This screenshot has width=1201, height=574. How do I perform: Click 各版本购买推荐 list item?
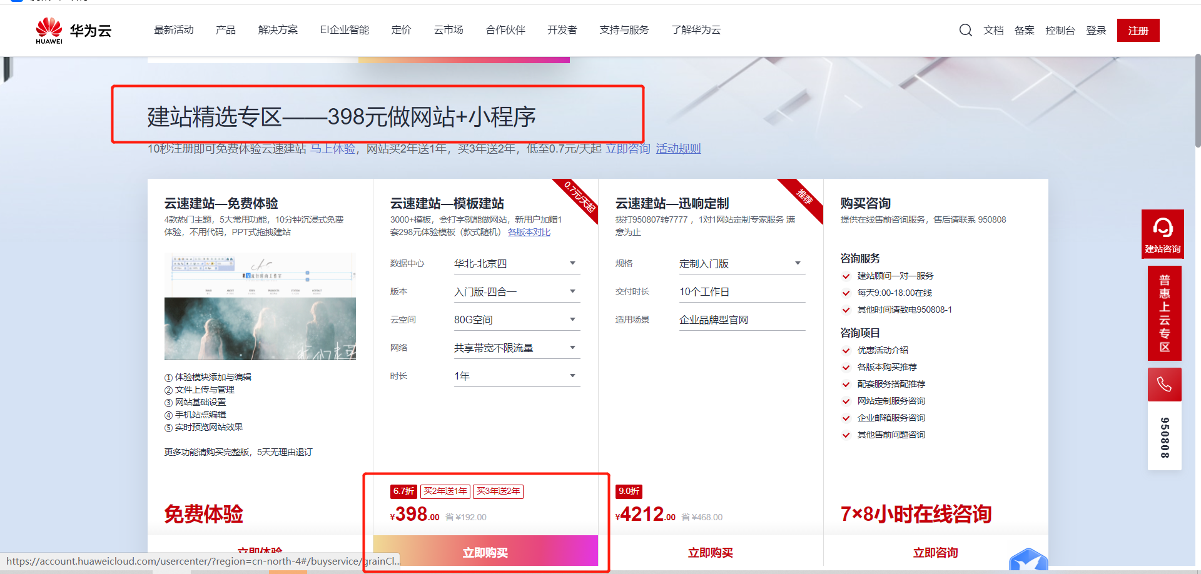point(887,367)
